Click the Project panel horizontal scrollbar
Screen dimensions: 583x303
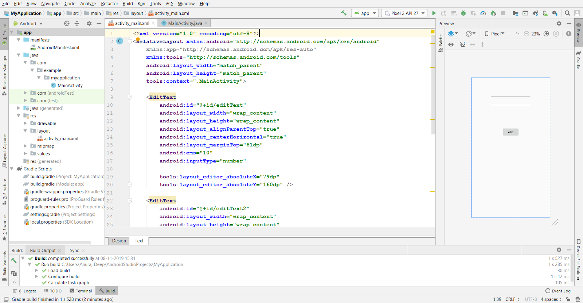[50, 243]
